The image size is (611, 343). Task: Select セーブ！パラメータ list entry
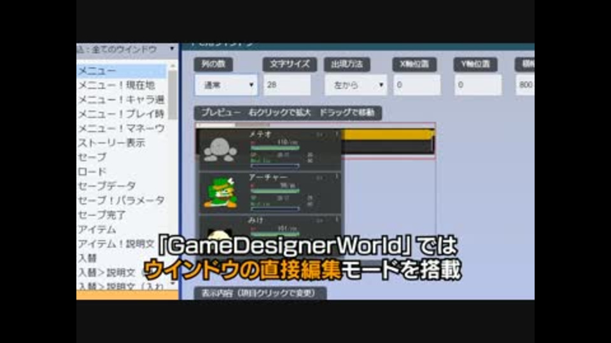click(x=122, y=201)
